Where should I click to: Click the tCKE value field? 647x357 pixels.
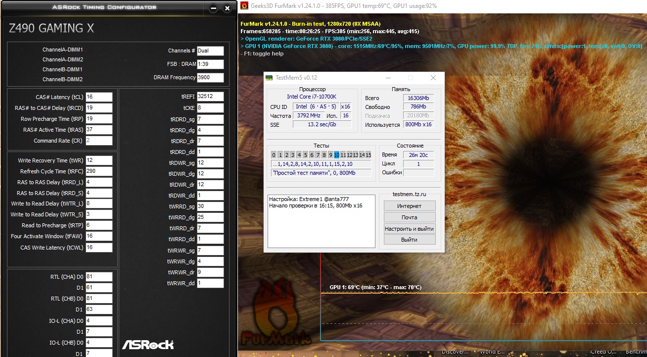[x=210, y=108]
